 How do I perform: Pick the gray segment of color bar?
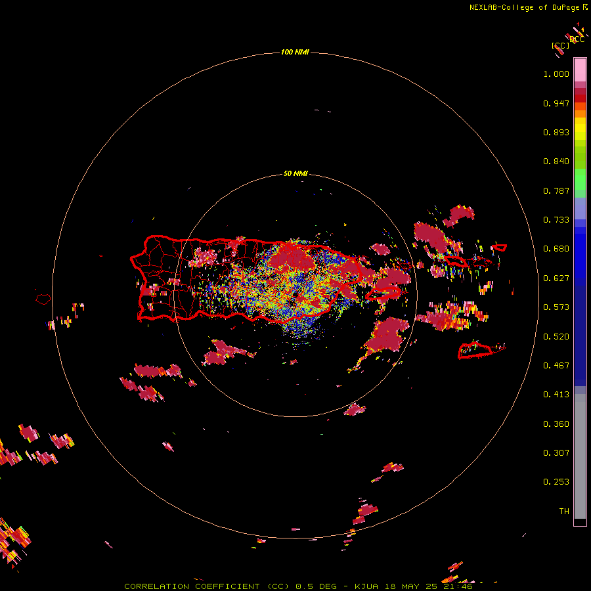click(580, 456)
